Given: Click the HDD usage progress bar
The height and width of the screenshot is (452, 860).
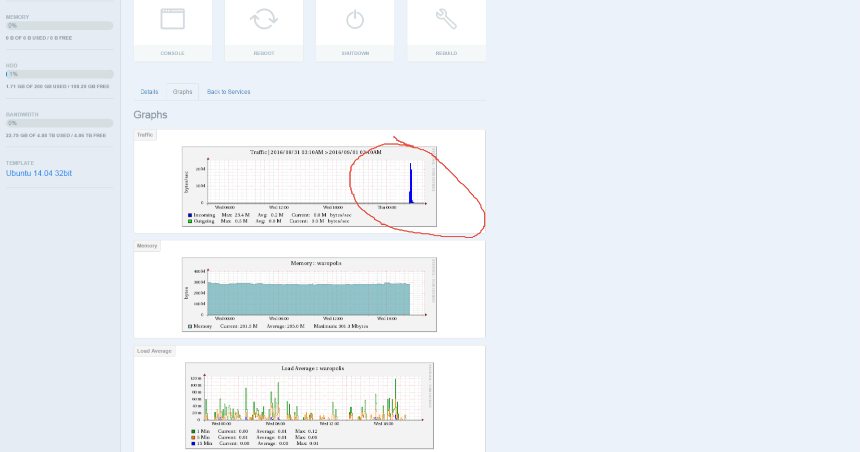Looking at the screenshot, I should [x=60, y=74].
